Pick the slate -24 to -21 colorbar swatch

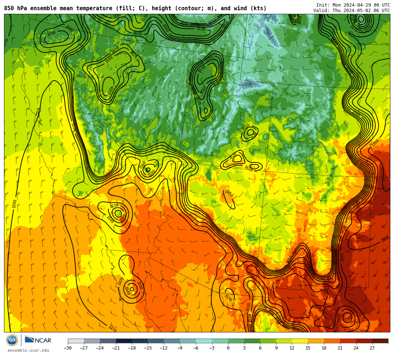(108, 341)
